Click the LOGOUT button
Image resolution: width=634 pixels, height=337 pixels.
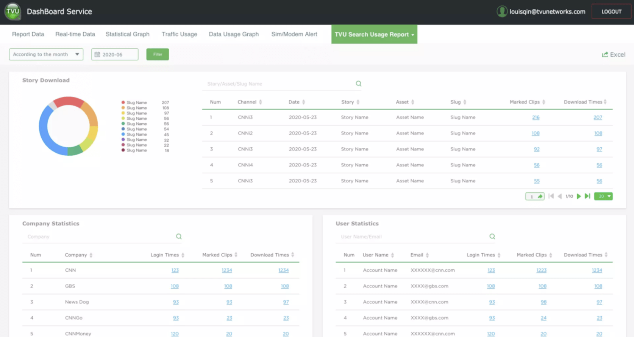[611, 12]
